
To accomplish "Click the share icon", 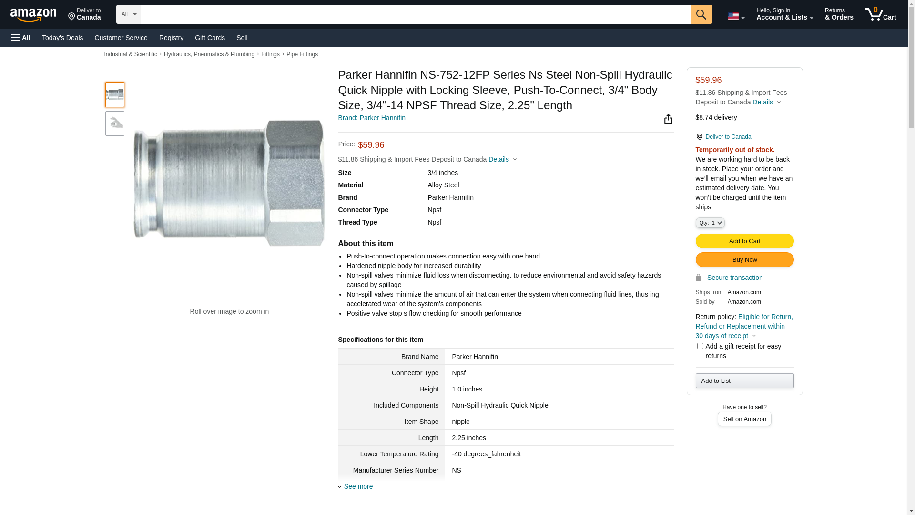I will (x=668, y=119).
